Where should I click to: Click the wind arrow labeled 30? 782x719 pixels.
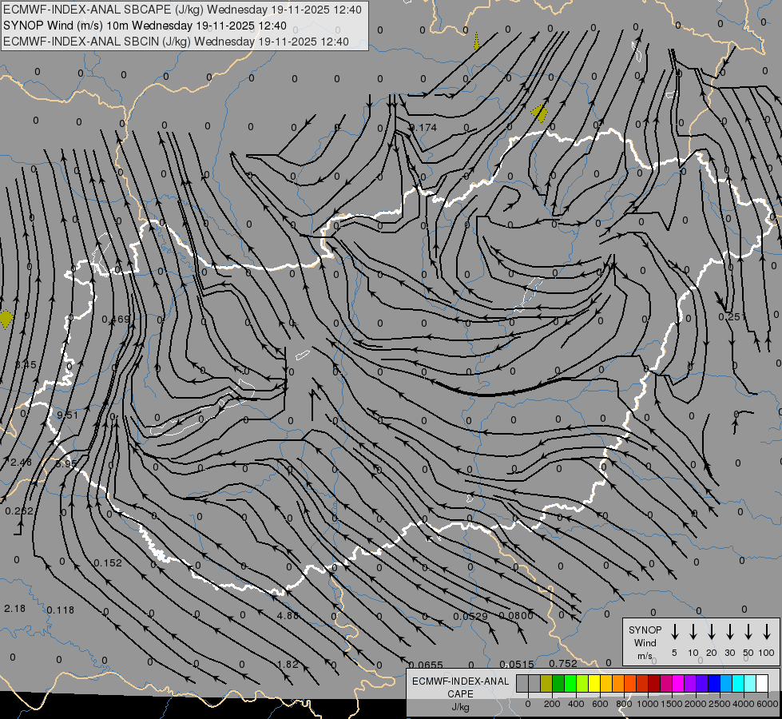coord(729,632)
